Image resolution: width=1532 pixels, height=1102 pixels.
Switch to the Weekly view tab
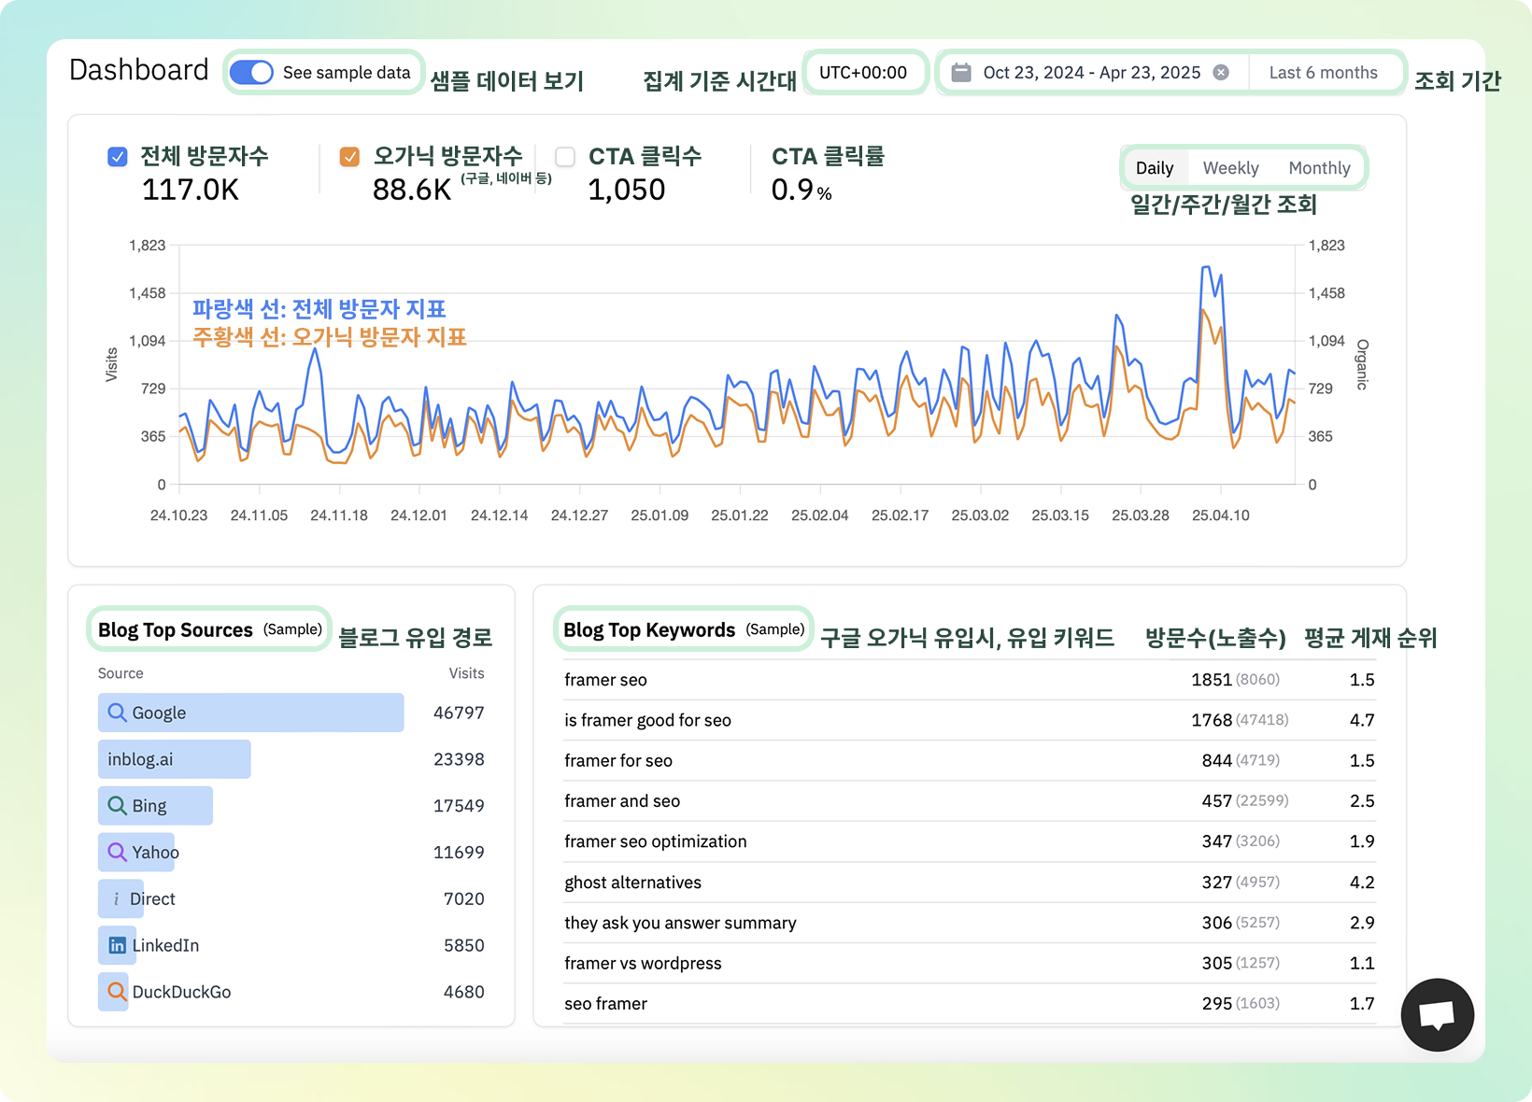1230,168
